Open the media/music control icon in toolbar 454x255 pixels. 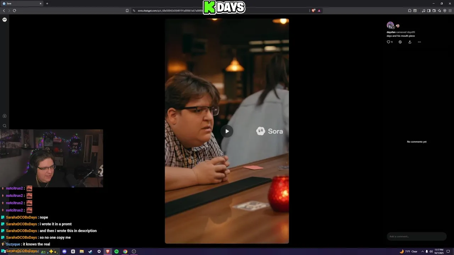423,11
